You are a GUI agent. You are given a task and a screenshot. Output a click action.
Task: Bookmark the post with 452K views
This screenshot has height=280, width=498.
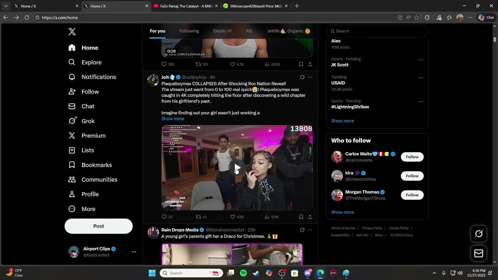point(301,64)
